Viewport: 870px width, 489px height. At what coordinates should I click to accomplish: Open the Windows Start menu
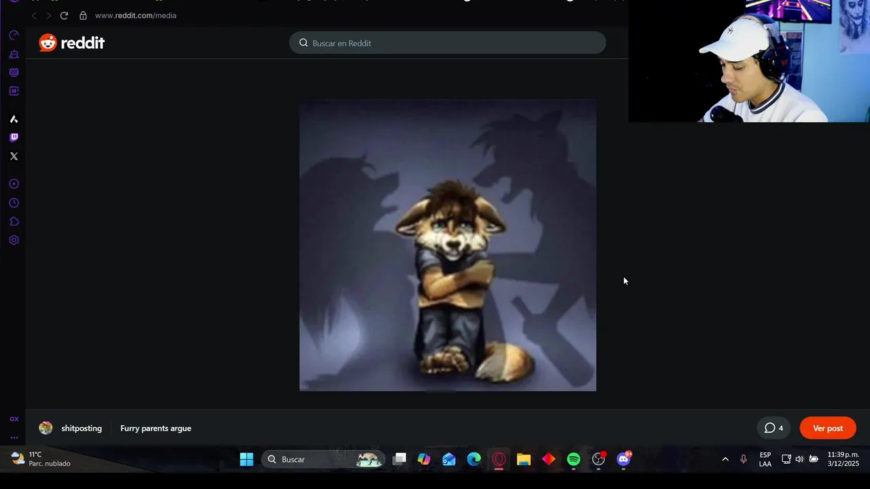[x=247, y=460]
